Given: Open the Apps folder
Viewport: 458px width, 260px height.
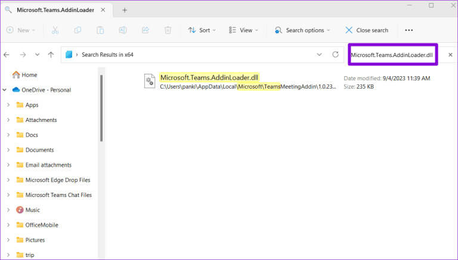Looking at the screenshot, I should (x=27, y=105).
